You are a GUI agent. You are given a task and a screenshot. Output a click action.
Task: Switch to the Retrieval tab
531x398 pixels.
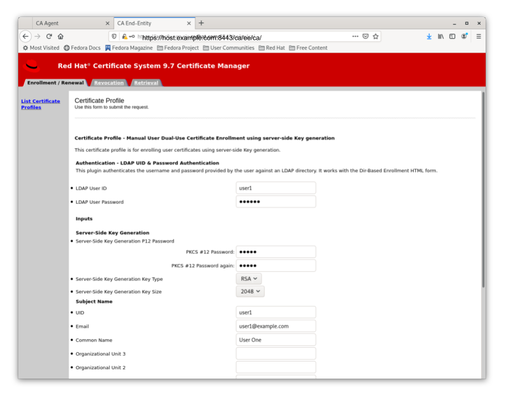pos(146,82)
